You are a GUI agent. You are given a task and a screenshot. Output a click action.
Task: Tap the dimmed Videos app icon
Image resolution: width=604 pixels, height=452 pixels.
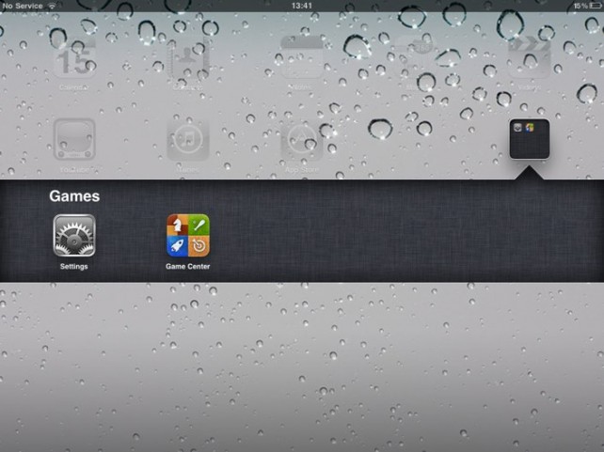(530, 57)
